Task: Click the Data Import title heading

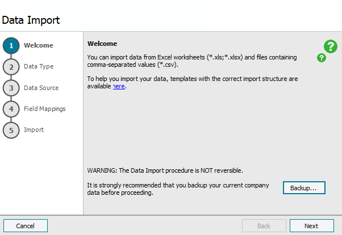Action: [31, 20]
